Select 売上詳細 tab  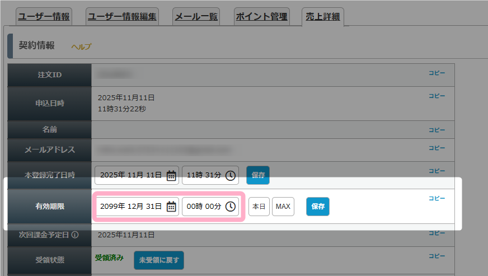[322, 17]
